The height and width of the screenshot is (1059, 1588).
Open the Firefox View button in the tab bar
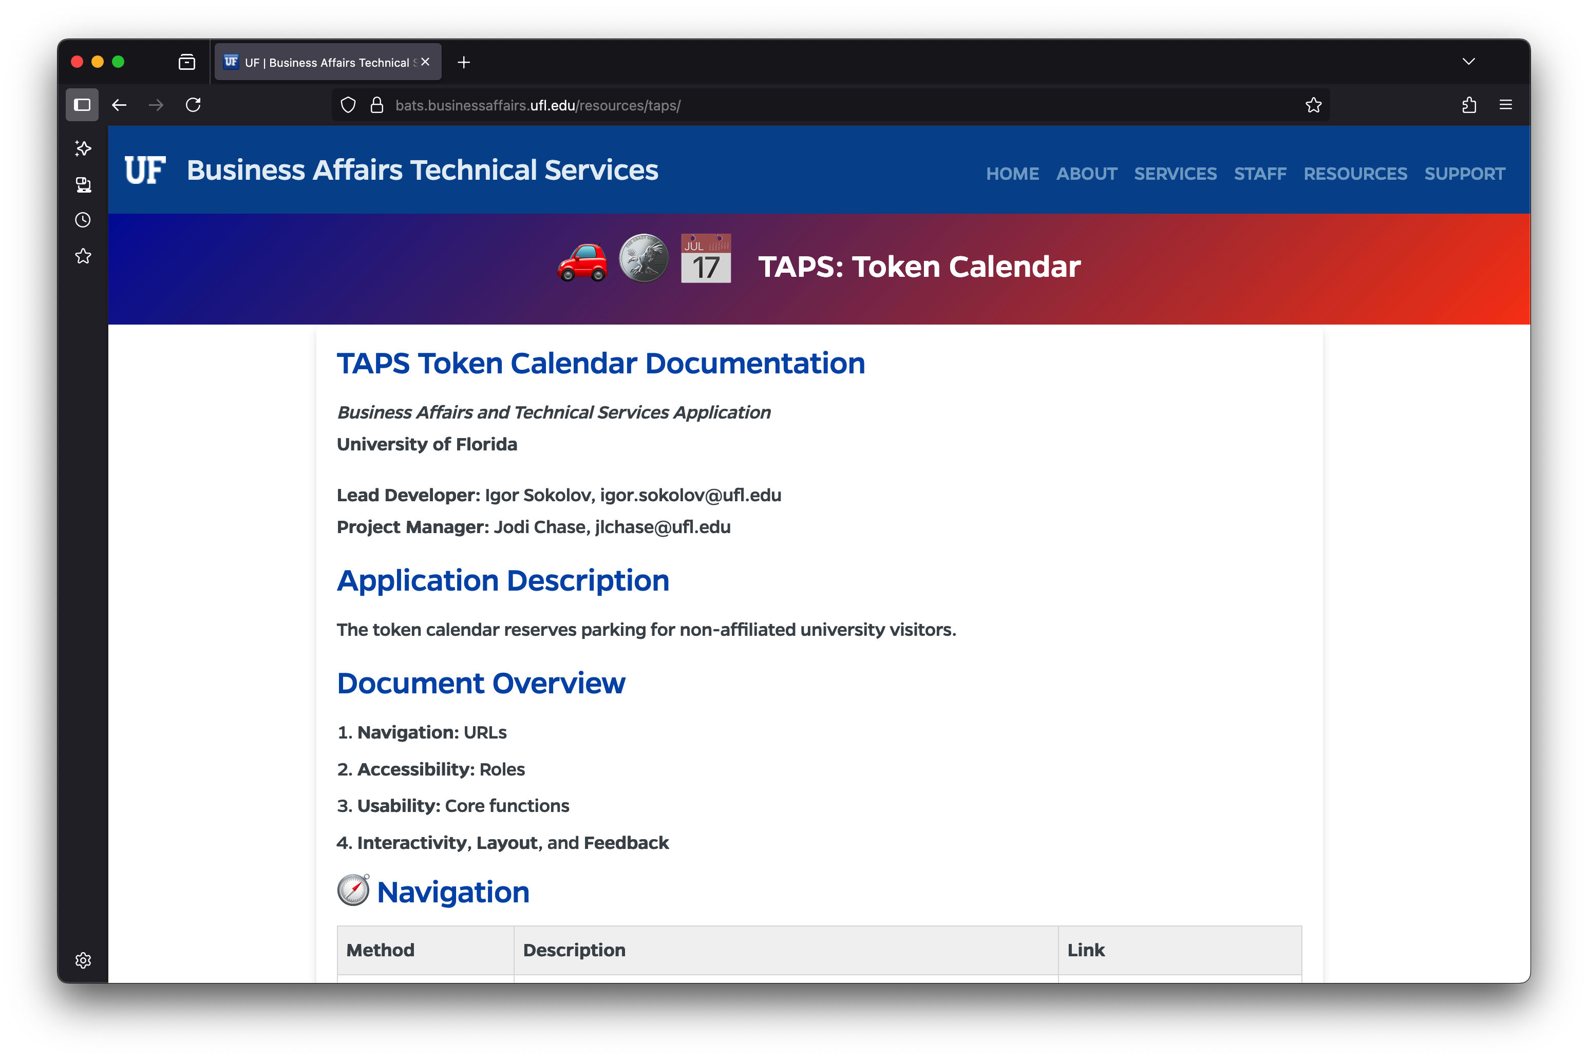tap(187, 62)
